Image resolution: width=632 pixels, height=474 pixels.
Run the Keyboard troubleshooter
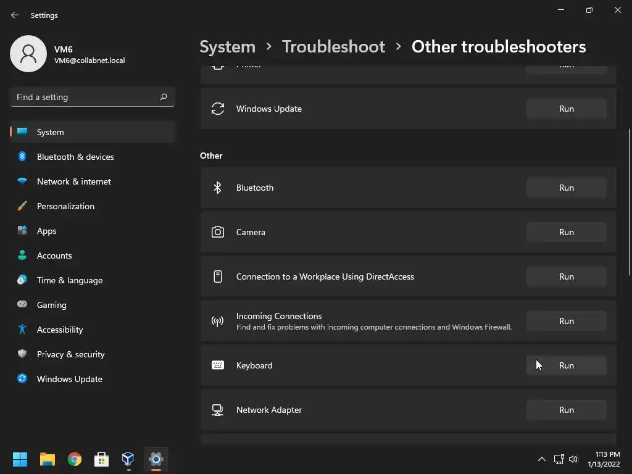tap(567, 365)
